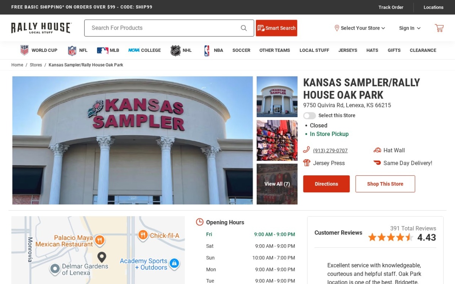
Task: Click the Opening Hours clock icon
Action: [199, 222]
